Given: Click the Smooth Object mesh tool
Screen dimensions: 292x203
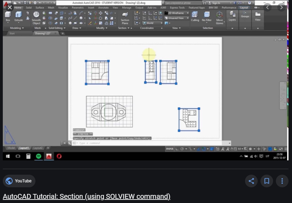Looking at the screenshot, I should (36, 18).
